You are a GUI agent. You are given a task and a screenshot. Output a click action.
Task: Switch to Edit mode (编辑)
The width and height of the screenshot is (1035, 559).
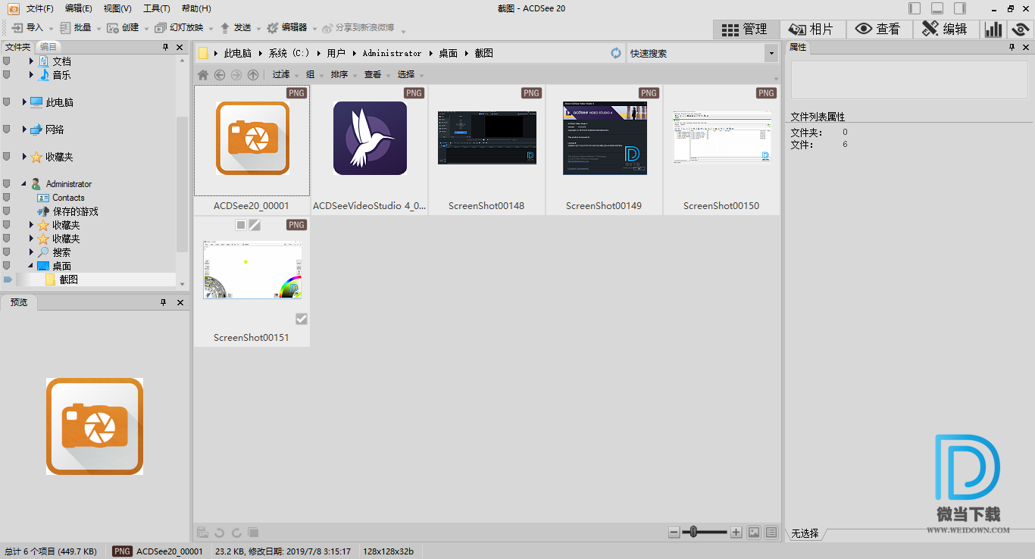pos(945,29)
